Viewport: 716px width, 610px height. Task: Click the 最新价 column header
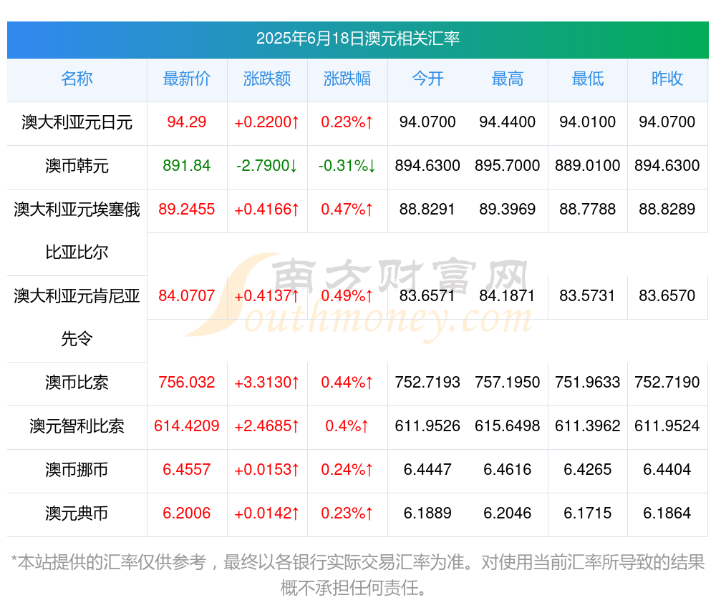tap(187, 79)
